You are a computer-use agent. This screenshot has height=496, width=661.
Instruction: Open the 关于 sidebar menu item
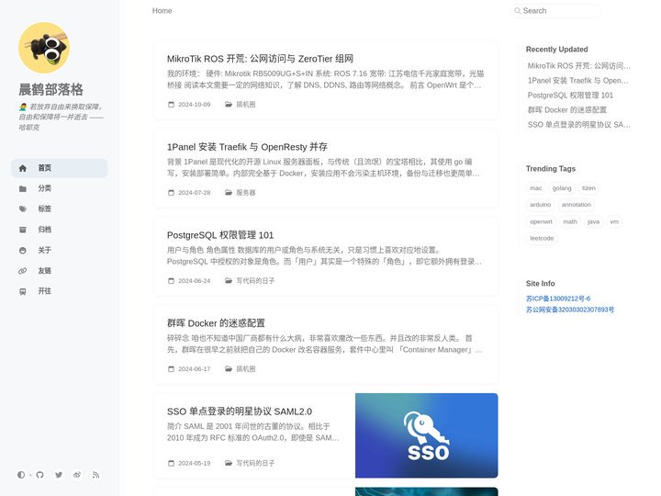coord(60,250)
